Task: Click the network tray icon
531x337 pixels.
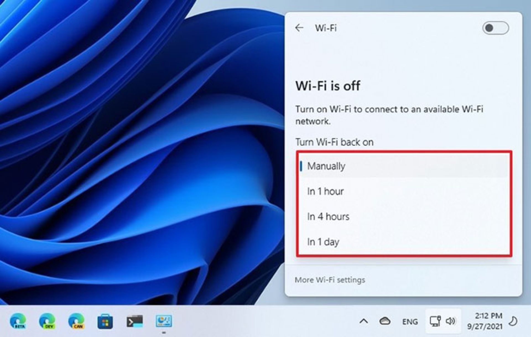Action: [435, 321]
